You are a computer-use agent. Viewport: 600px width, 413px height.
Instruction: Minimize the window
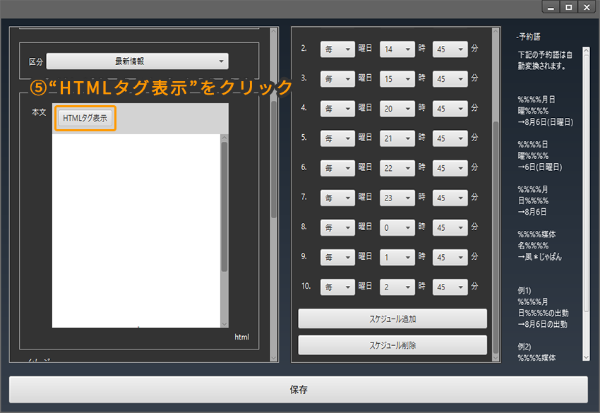pyautogui.click(x=551, y=7)
